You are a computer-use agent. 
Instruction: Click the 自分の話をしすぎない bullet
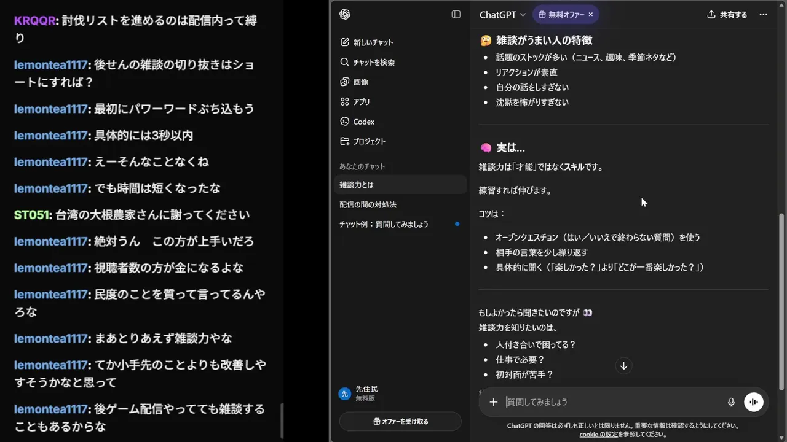[532, 87]
